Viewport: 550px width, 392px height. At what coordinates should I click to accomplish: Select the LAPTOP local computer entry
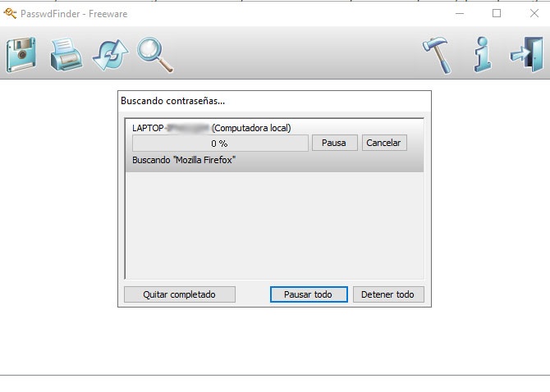click(212, 128)
